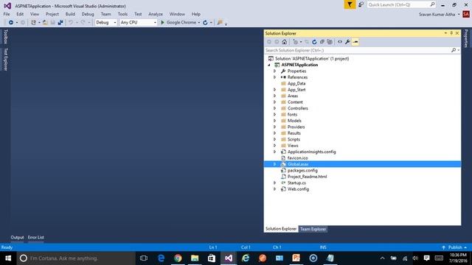Screen dimensions: 472x265
Task: Toggle the auto-hide pin on Solution Explorer
Action: pos(451,33)
